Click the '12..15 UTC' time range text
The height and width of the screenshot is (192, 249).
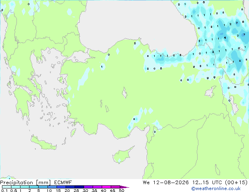click(207, 183)
